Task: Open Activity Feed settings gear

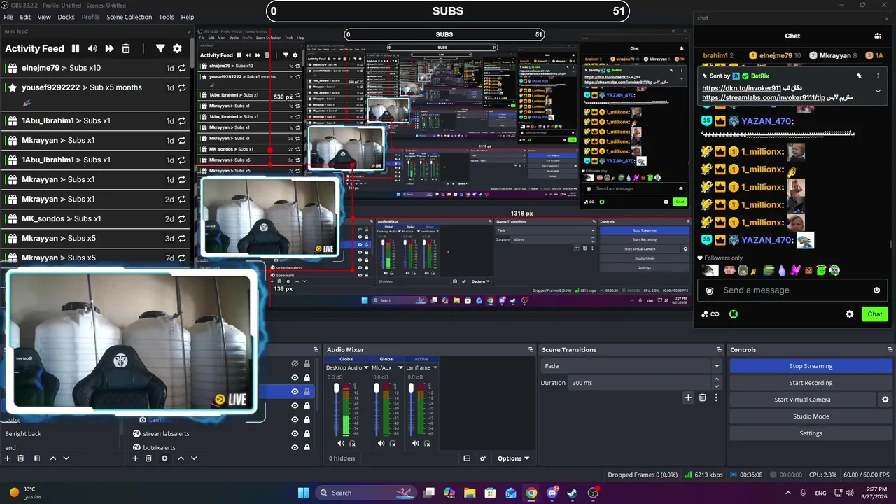Action: point(177,48)
